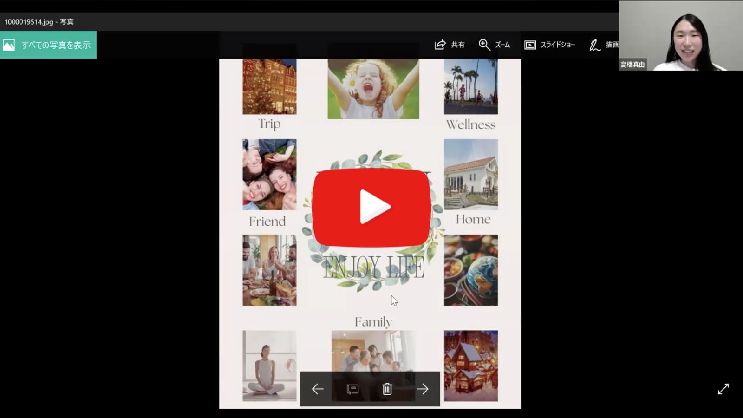Click the woman meditating photo
This screenshot has width=743, height=418.
click(x=269, y=366)
